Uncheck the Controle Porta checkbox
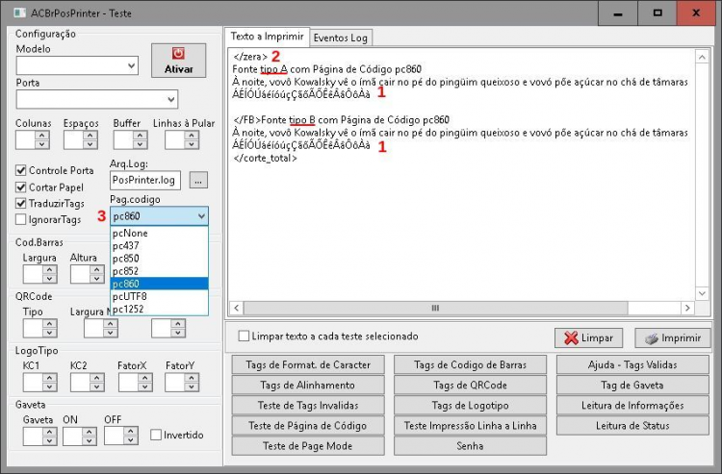 coord(21,170)
